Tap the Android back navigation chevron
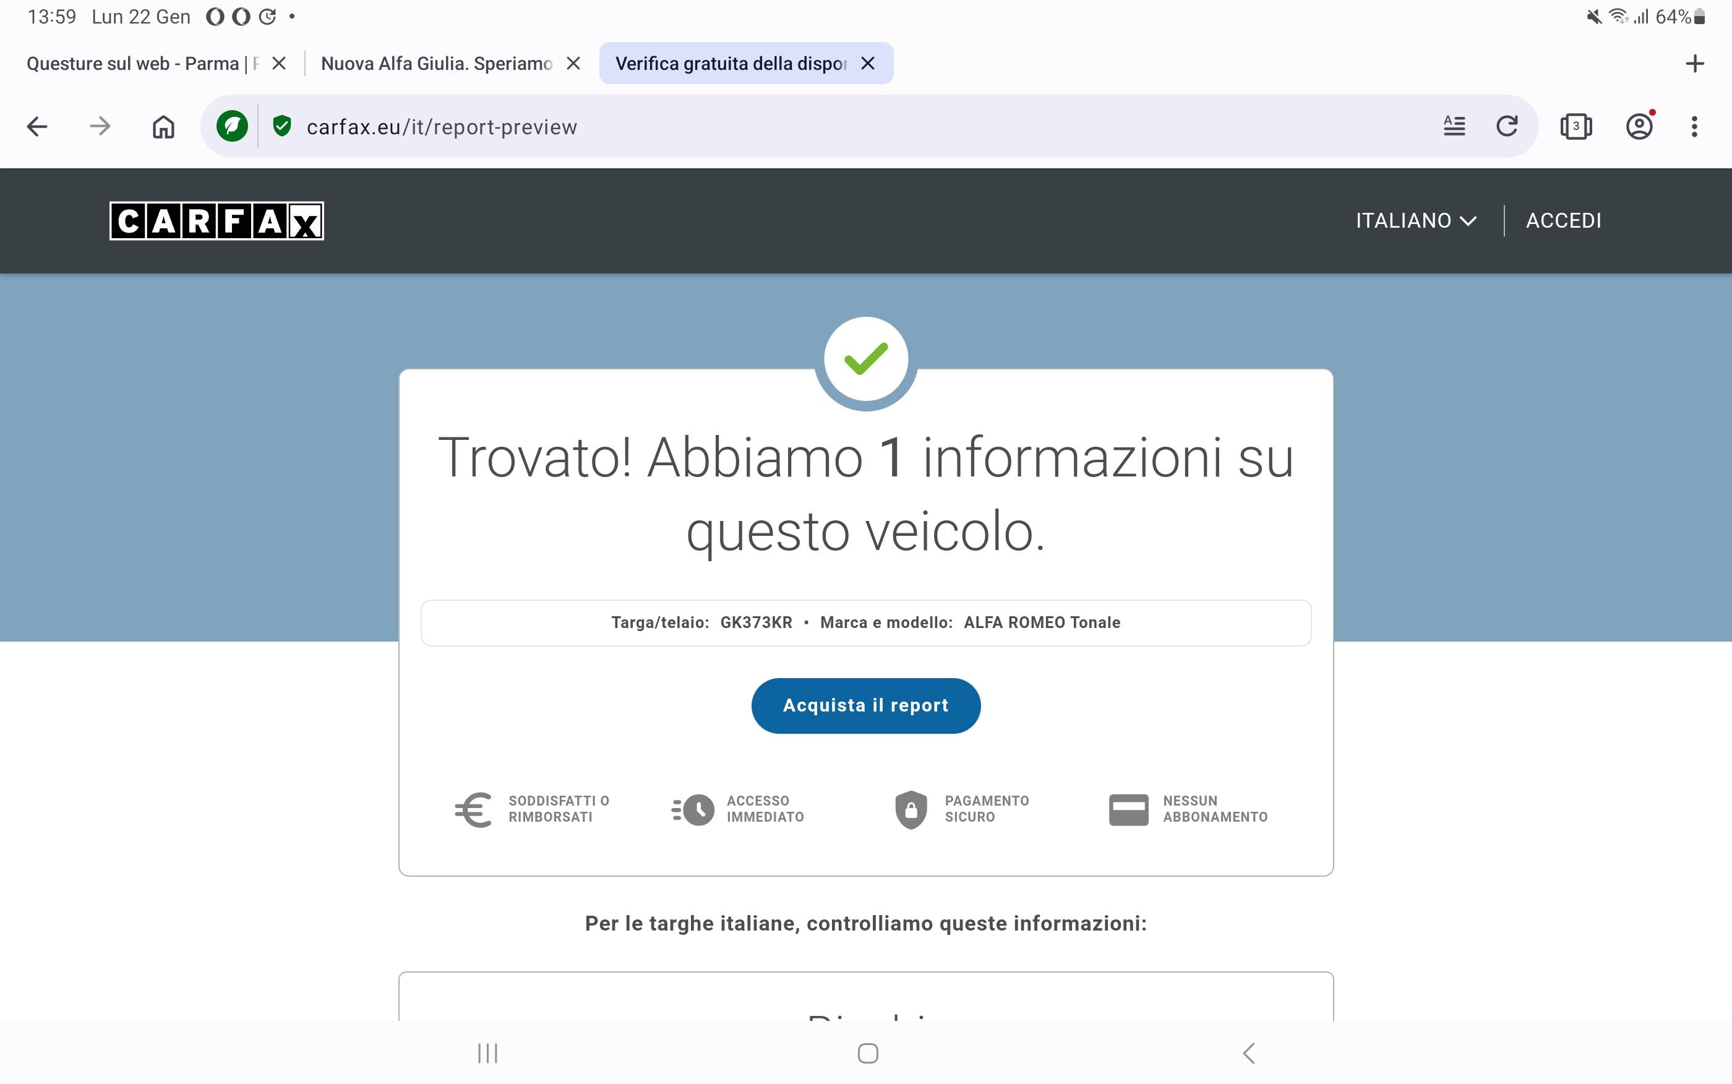The image size is (1732, 1084). (1248, 1053)
